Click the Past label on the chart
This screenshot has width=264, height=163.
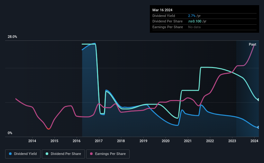[252, 44]
